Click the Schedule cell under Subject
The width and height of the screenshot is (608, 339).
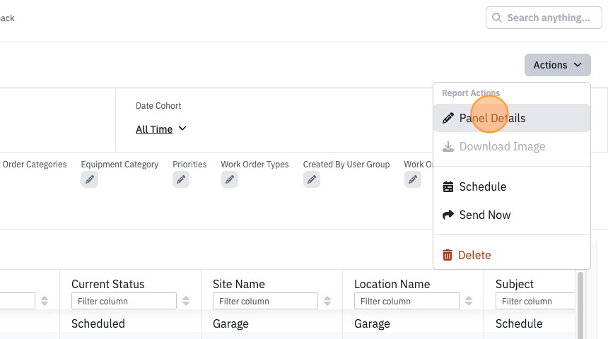[519, 323]
